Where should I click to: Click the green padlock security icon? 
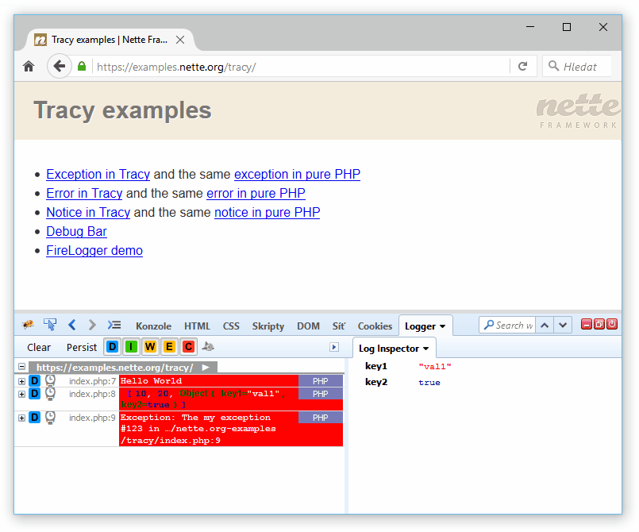(82, 67)
